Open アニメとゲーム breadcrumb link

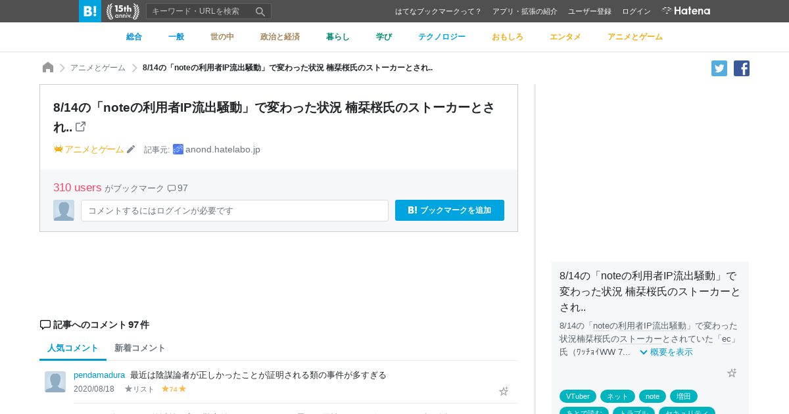[x=98, y=68]
